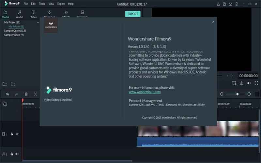Open the messages envelope icon

pyautogui.click(x=230, y=4)
